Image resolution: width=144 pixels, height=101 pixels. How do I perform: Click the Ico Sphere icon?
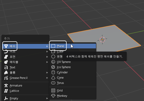[53, 67]
